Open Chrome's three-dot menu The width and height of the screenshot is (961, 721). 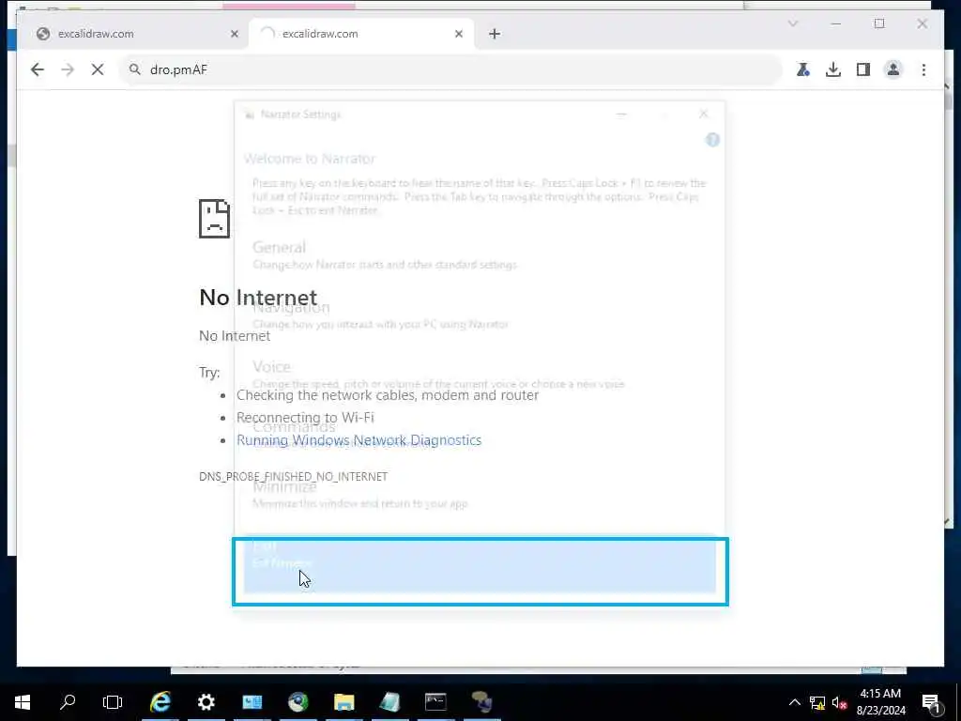tap(923, 69)
